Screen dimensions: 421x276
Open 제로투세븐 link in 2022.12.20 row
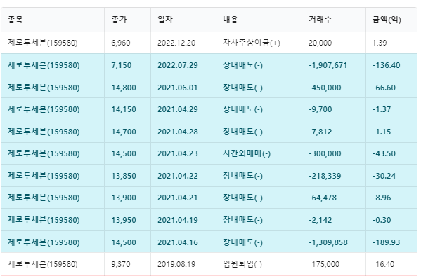(x=43, y=43)
